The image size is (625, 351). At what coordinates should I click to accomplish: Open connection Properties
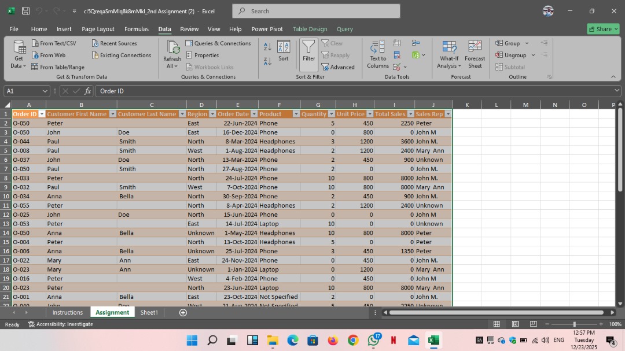tap(202, 55)
